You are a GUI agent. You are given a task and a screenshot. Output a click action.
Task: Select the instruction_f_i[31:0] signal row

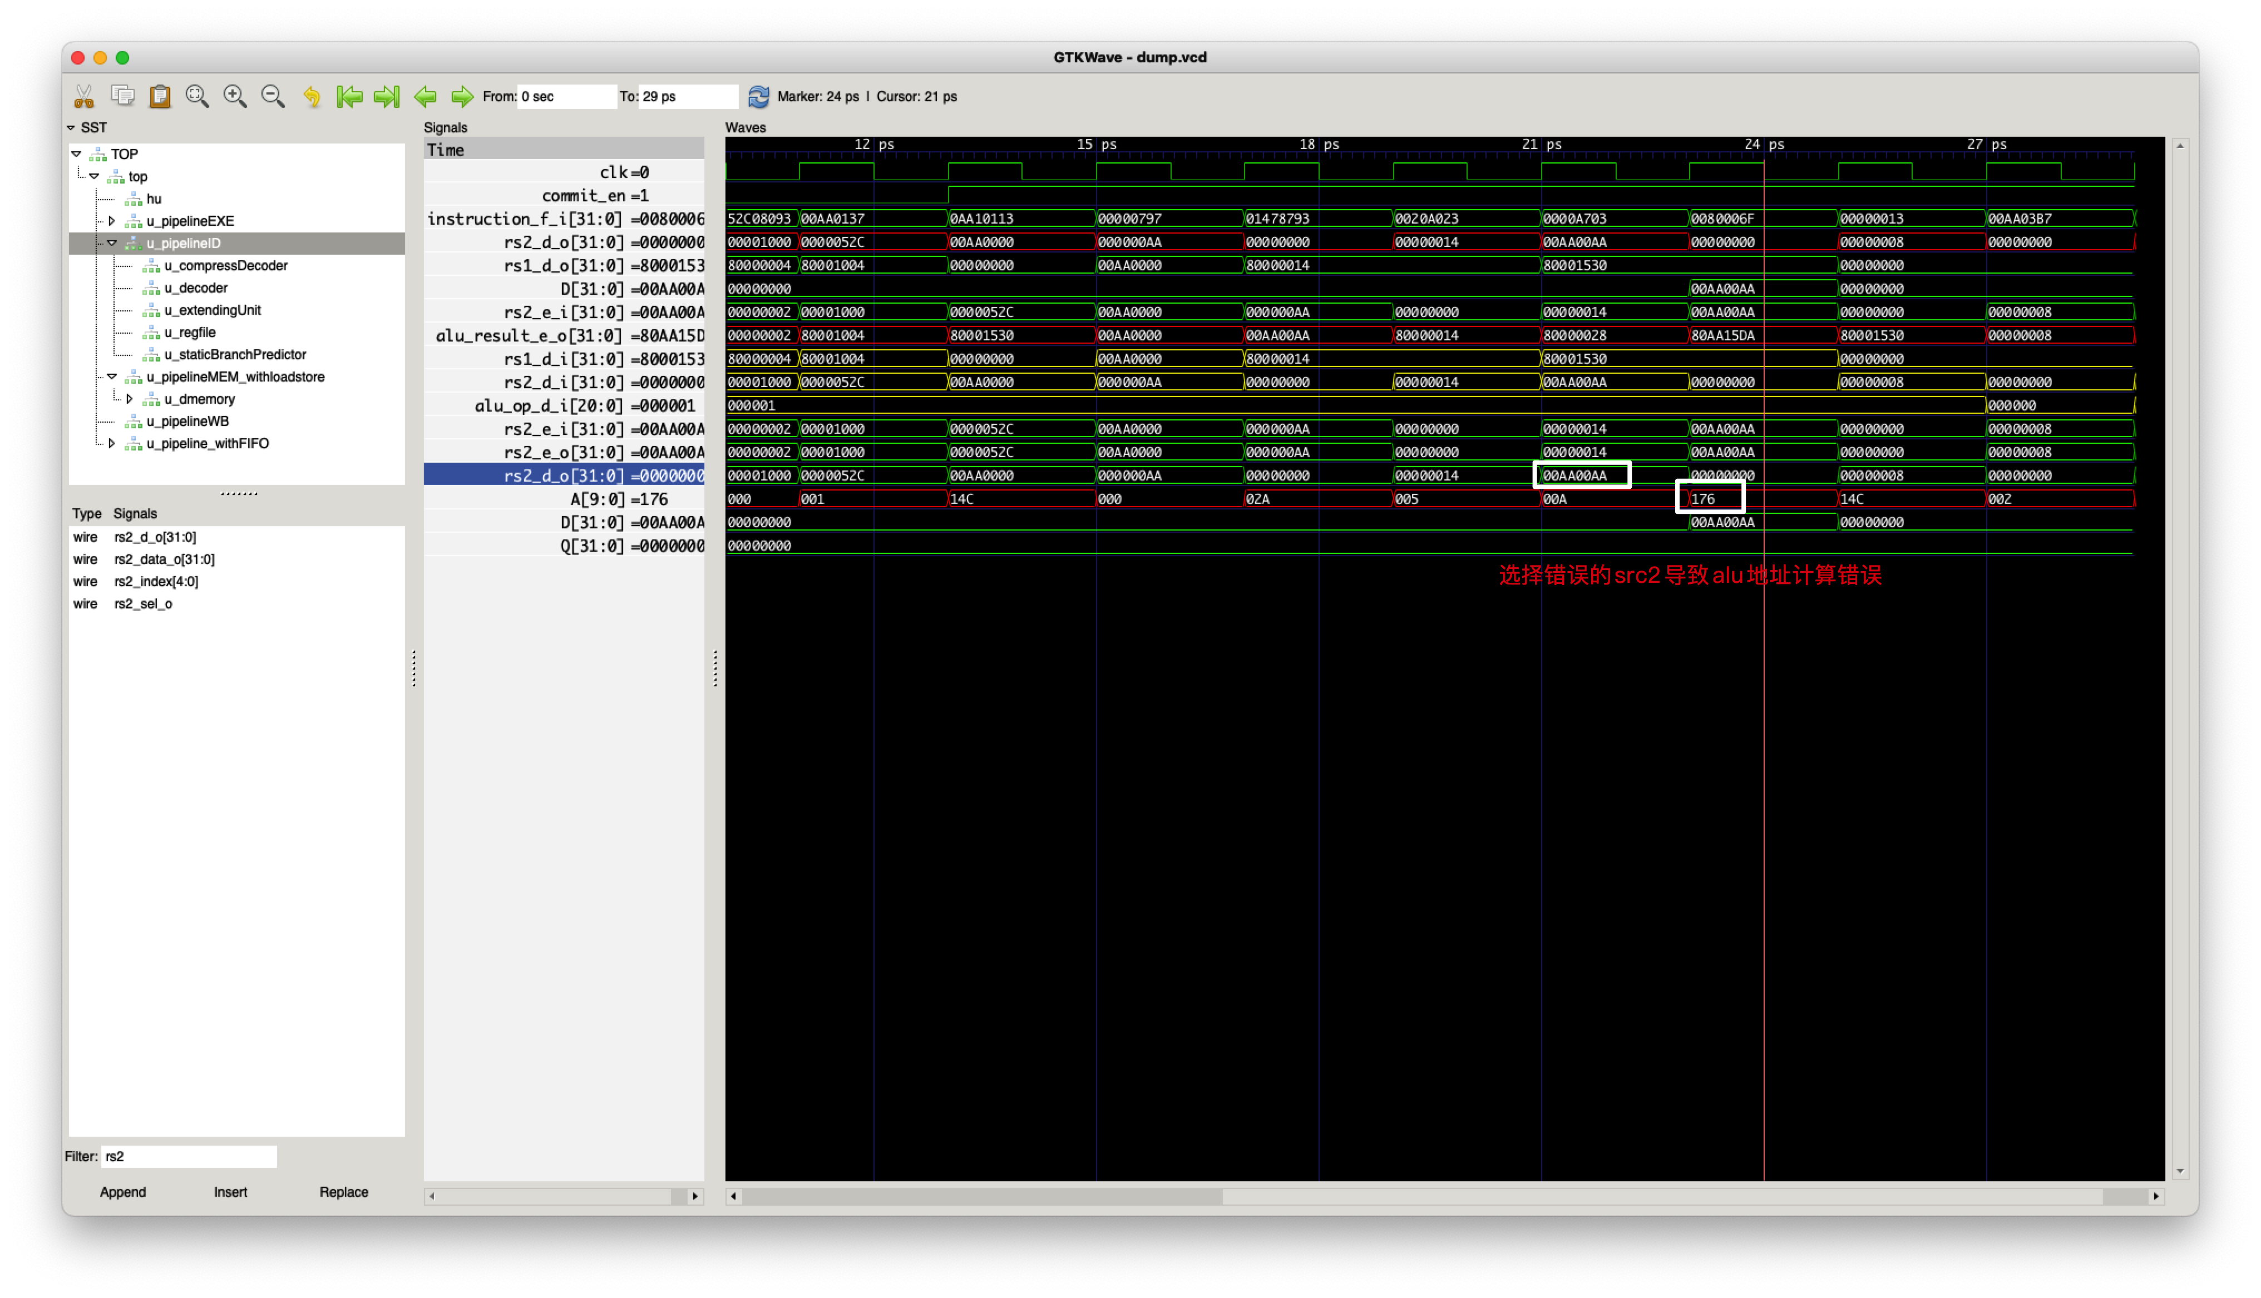(x=564, y=219)
